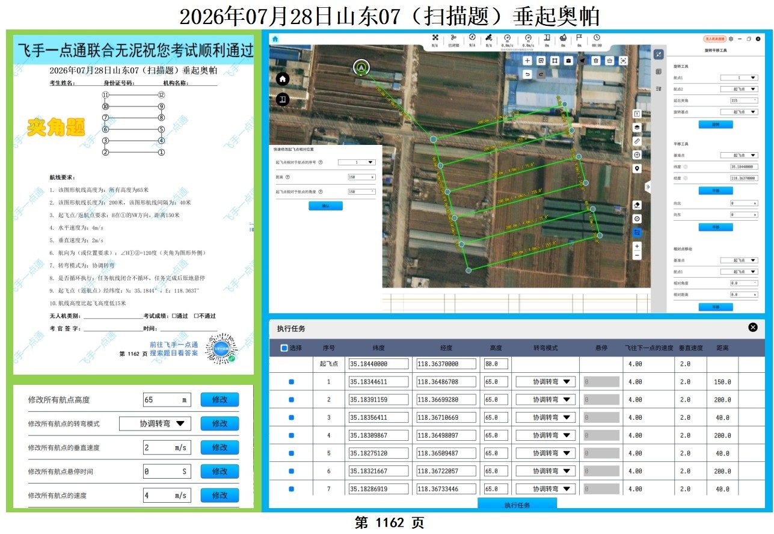
Task: Open the 航点1 dropdown in rotation tool
Action: pos(739,78)
